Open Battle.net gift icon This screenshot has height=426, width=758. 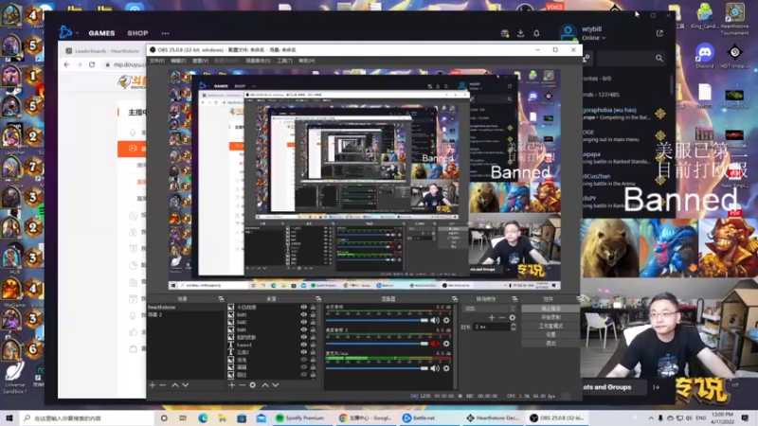tap(505, 33)
